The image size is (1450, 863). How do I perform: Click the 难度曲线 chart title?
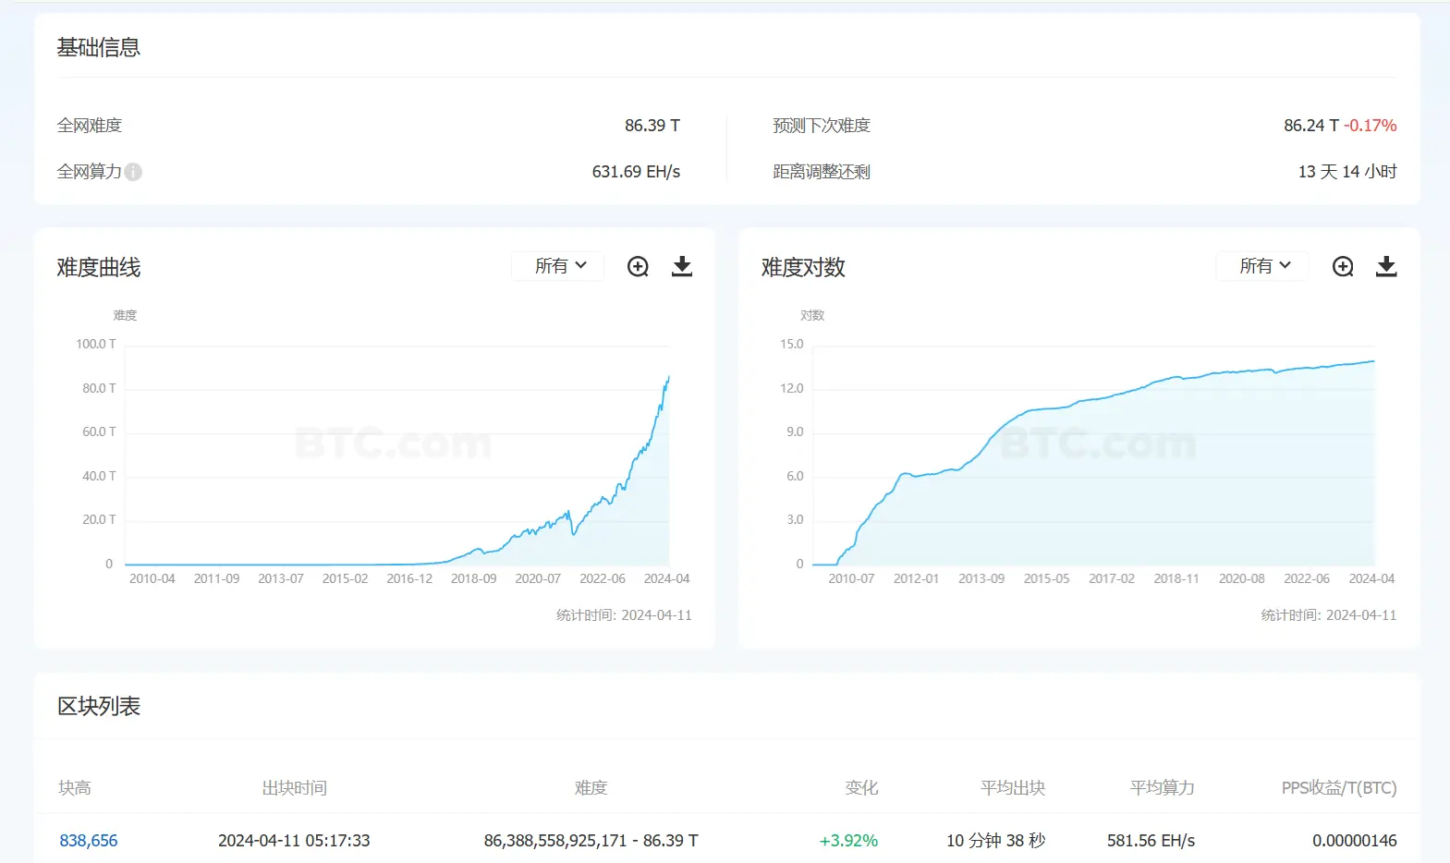99,268
